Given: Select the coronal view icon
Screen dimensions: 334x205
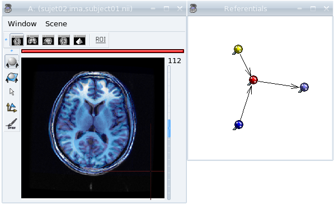Looking at the screenshot, I should point(32,40).
